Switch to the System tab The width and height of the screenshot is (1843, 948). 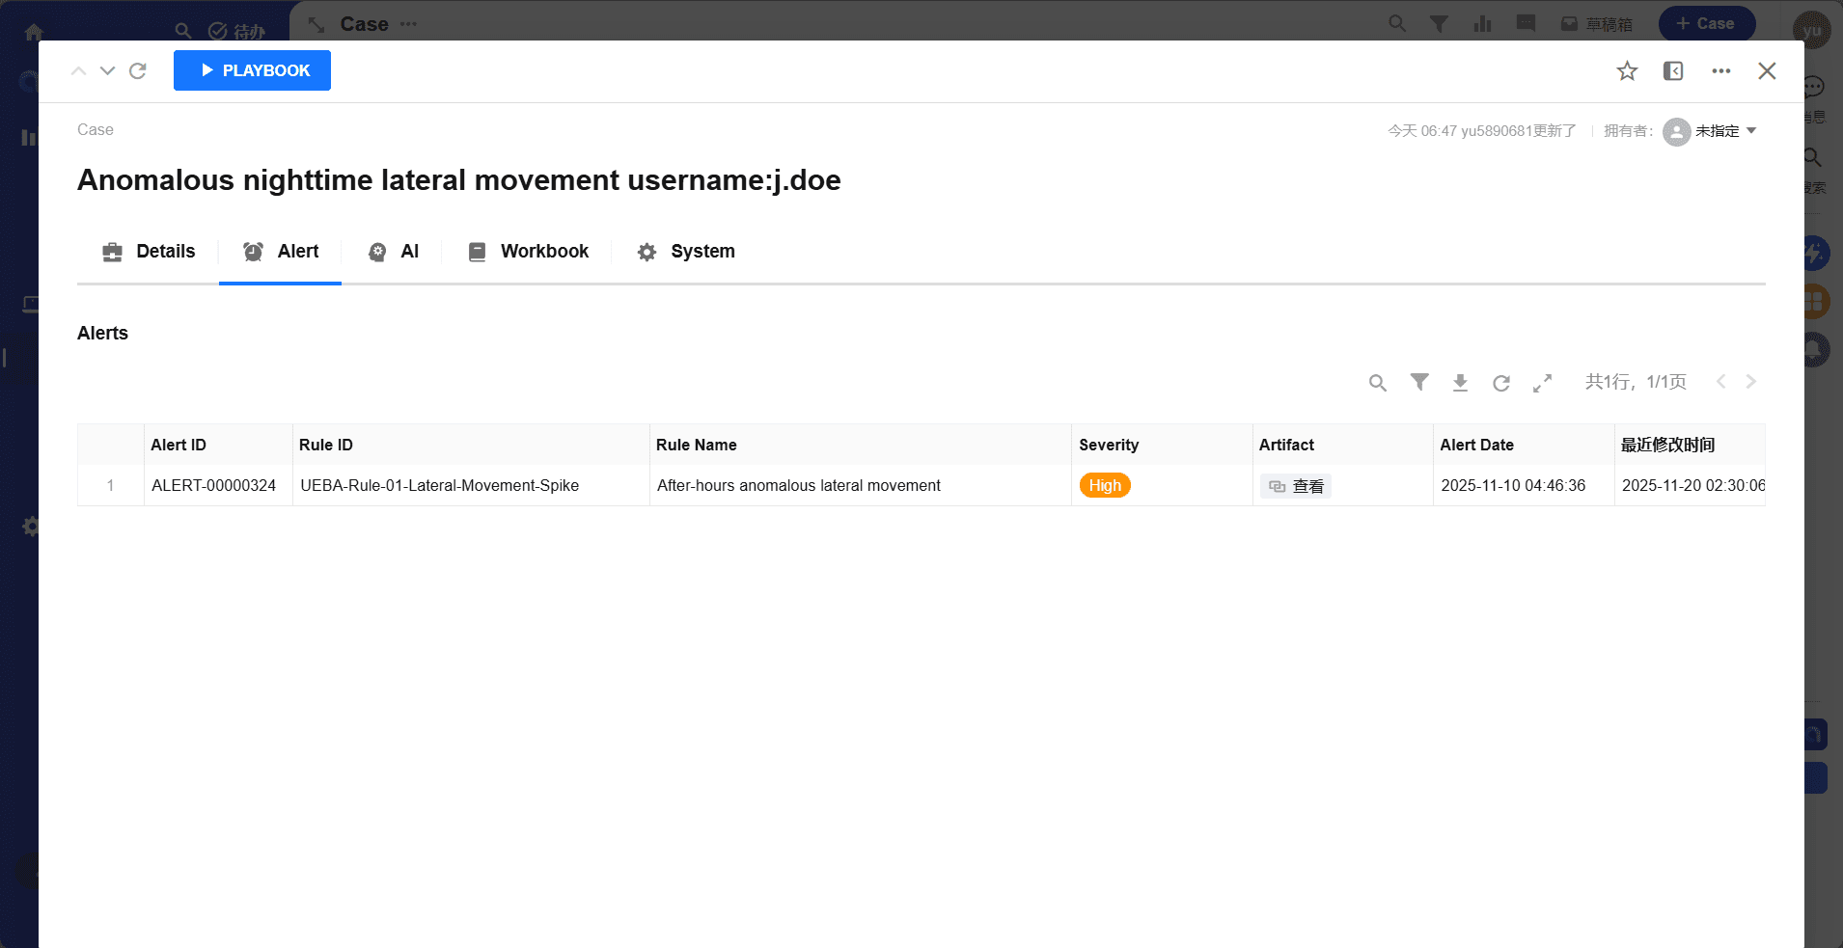tap(686, 252)
